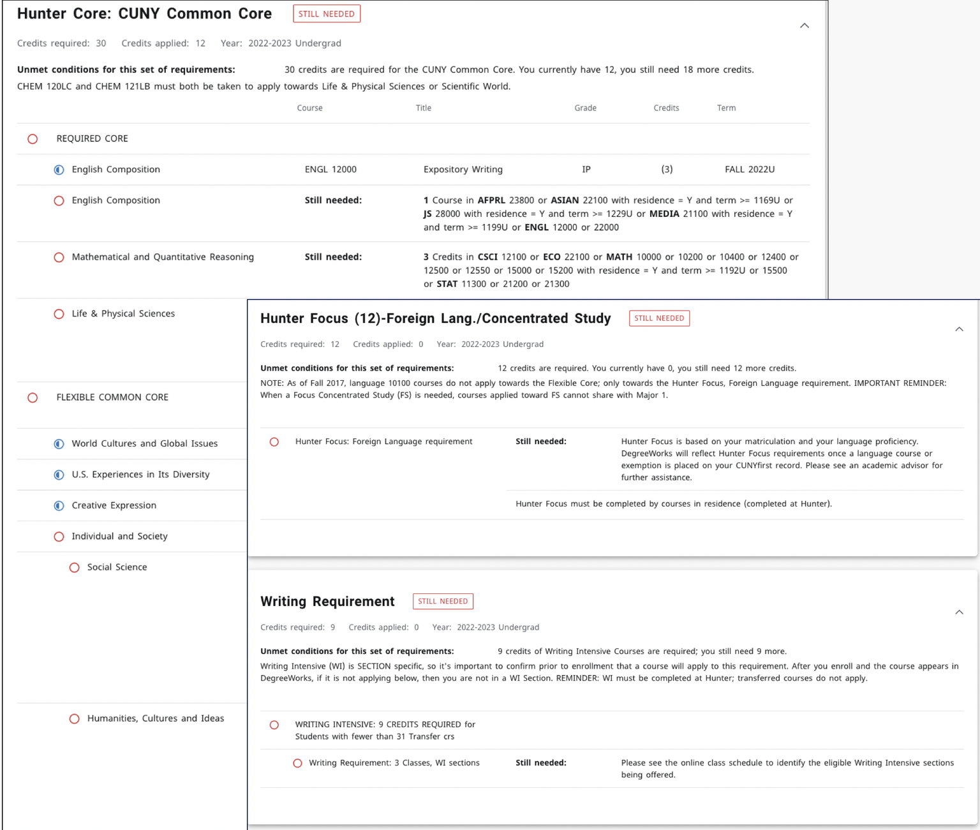Click the U.S. Experiences in Its Diversity icon

59,475
